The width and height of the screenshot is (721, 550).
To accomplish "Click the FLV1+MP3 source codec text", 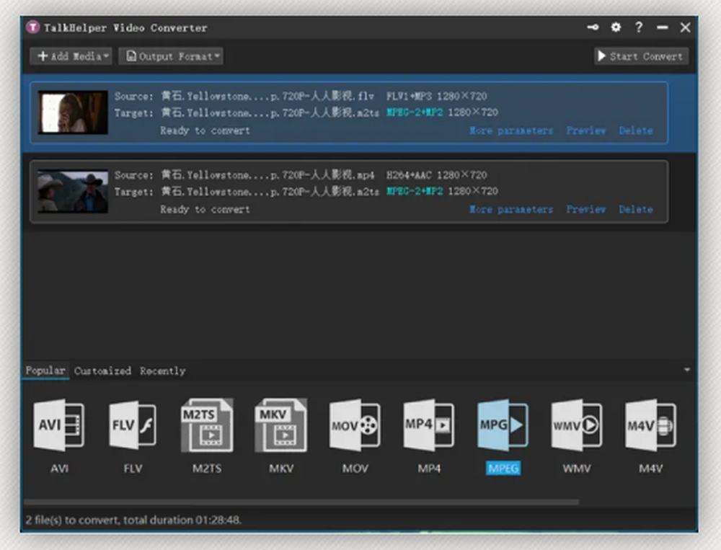I will pyautogui.click(x=409, y=96).
